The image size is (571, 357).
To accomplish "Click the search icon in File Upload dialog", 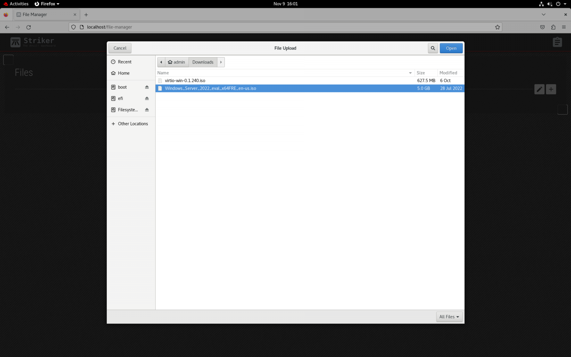I will click(433, 48).
